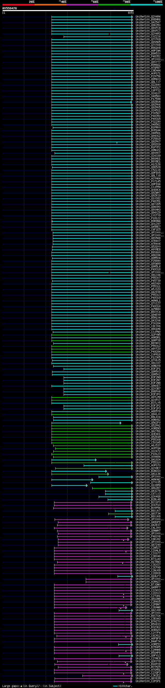Open hit UniRef100_Q2PYW5
This screenshot has width=165, height=688.
click(148, 334)
